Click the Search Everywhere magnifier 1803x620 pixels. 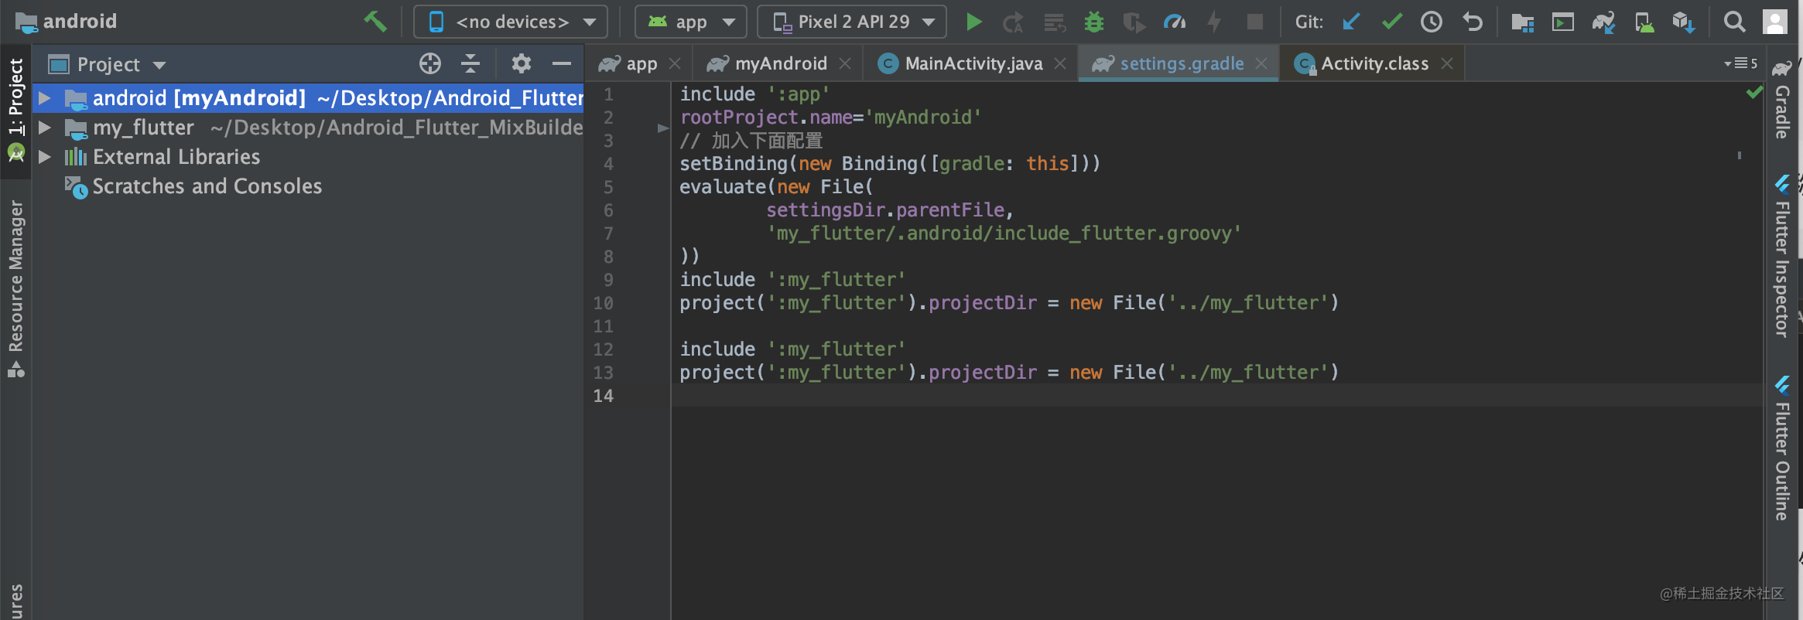[x=1735, y=22]
